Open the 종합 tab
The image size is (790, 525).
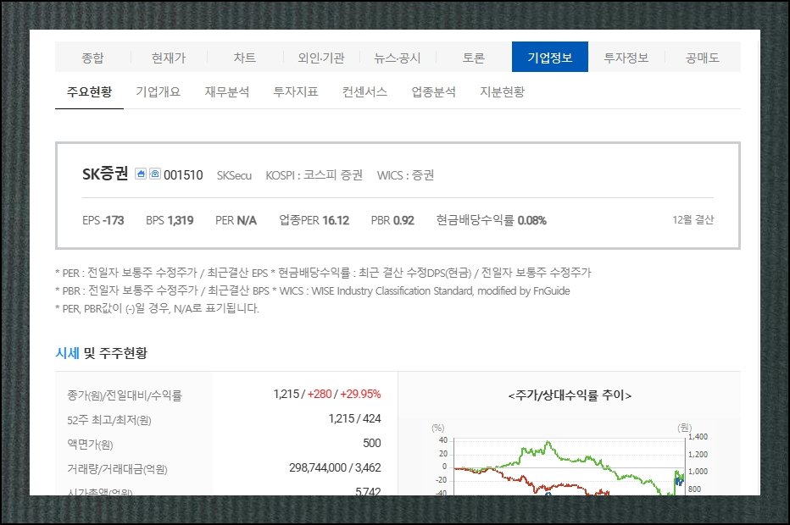pyautogui.click(x=92, y=58)
